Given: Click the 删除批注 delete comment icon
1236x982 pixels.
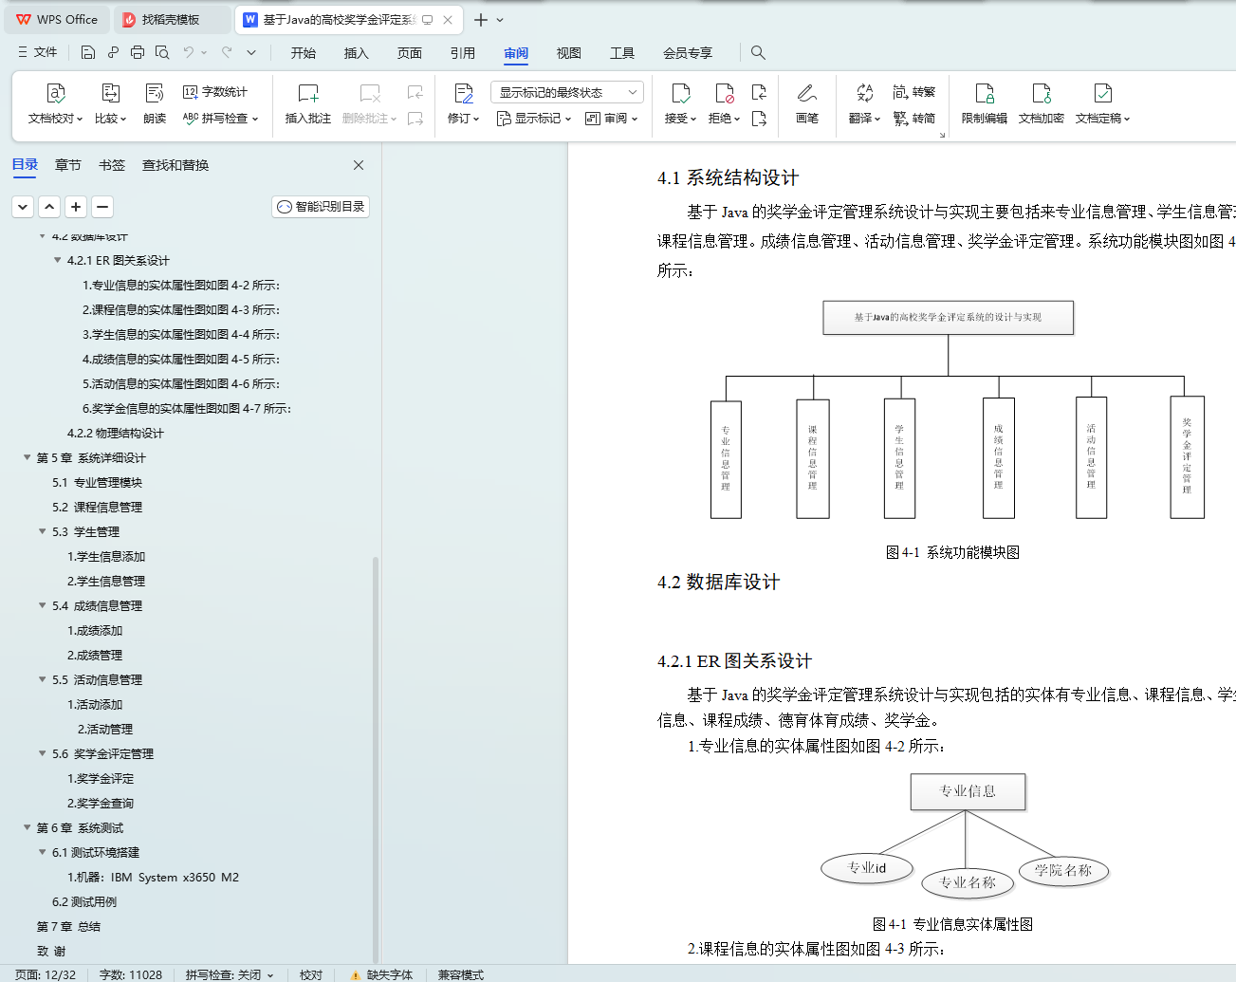Looking at the screenshot, I should (x=370, y=93).
